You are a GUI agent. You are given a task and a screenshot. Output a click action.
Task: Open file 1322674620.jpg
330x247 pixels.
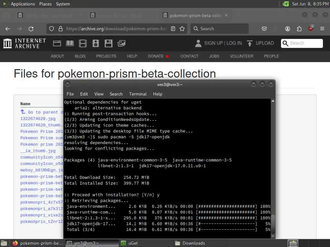[38, 119]
